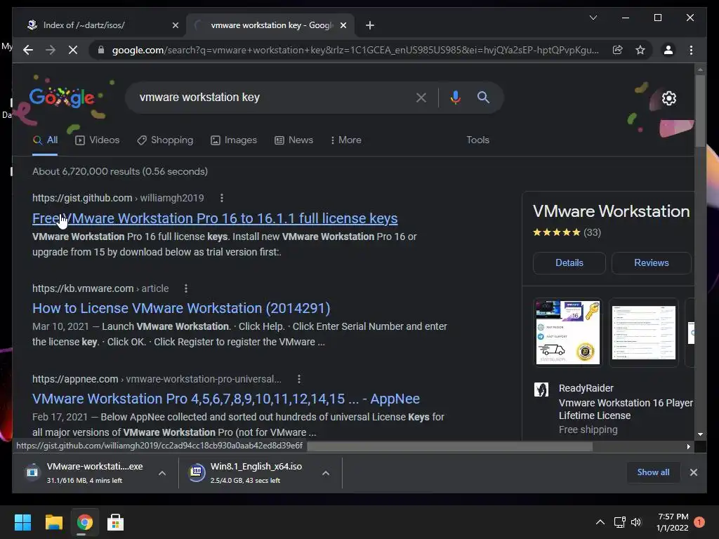Image resolution: width=719 pixels, height=539 pixels.
Task: Click the 'About 6,720,000 results' text
Action: [119, 171]
